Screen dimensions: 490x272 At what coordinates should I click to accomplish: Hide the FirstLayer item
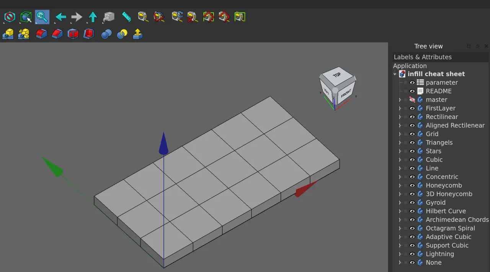[x=412, y=108]
